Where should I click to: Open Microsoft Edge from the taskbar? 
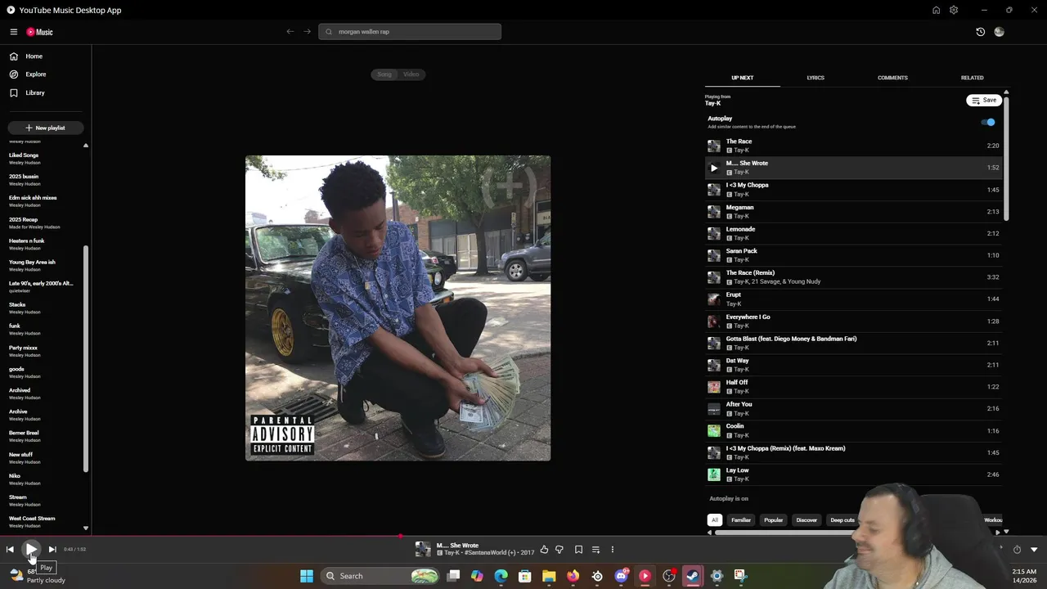pyautogui.click(x=501, y=576)
